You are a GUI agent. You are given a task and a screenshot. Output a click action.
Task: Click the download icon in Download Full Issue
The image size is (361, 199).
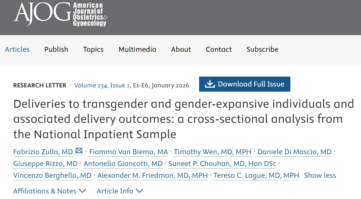(x=210, y=84)
